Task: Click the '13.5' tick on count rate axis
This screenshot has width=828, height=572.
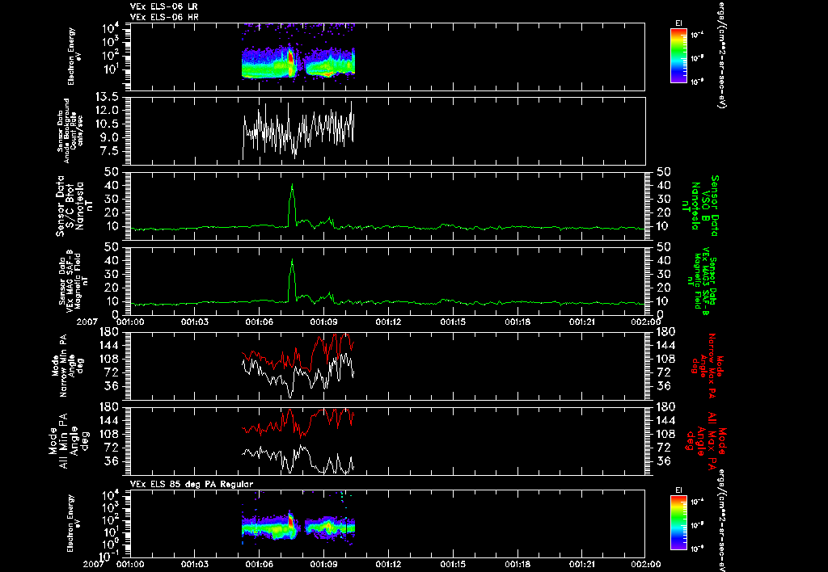Action: click(106, 97)
